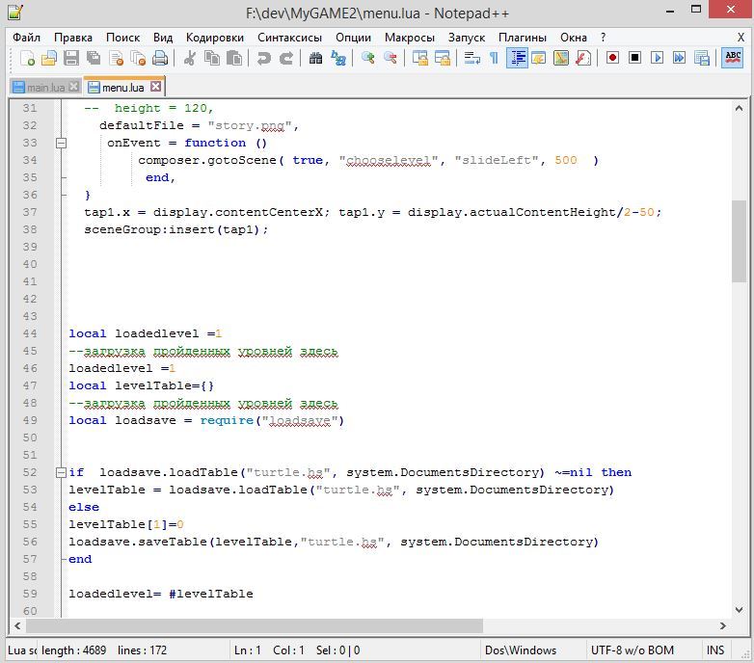
Task: Open Replace with the 'b a' replace icon
Action: [x=338, y=58]
